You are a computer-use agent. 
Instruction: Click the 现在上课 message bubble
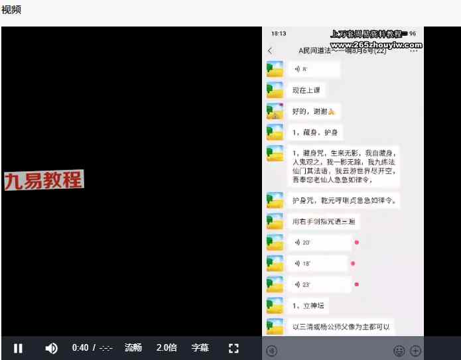pos(306,90)
